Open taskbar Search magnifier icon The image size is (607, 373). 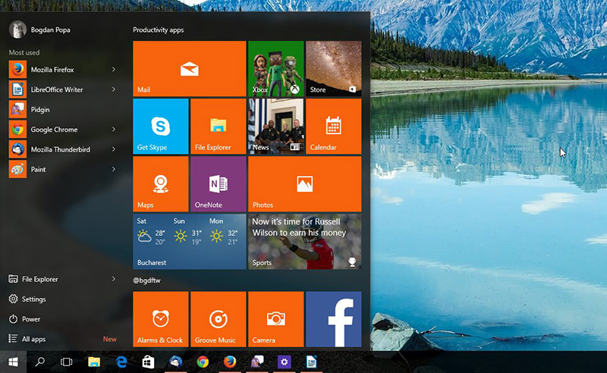point(40,362)
